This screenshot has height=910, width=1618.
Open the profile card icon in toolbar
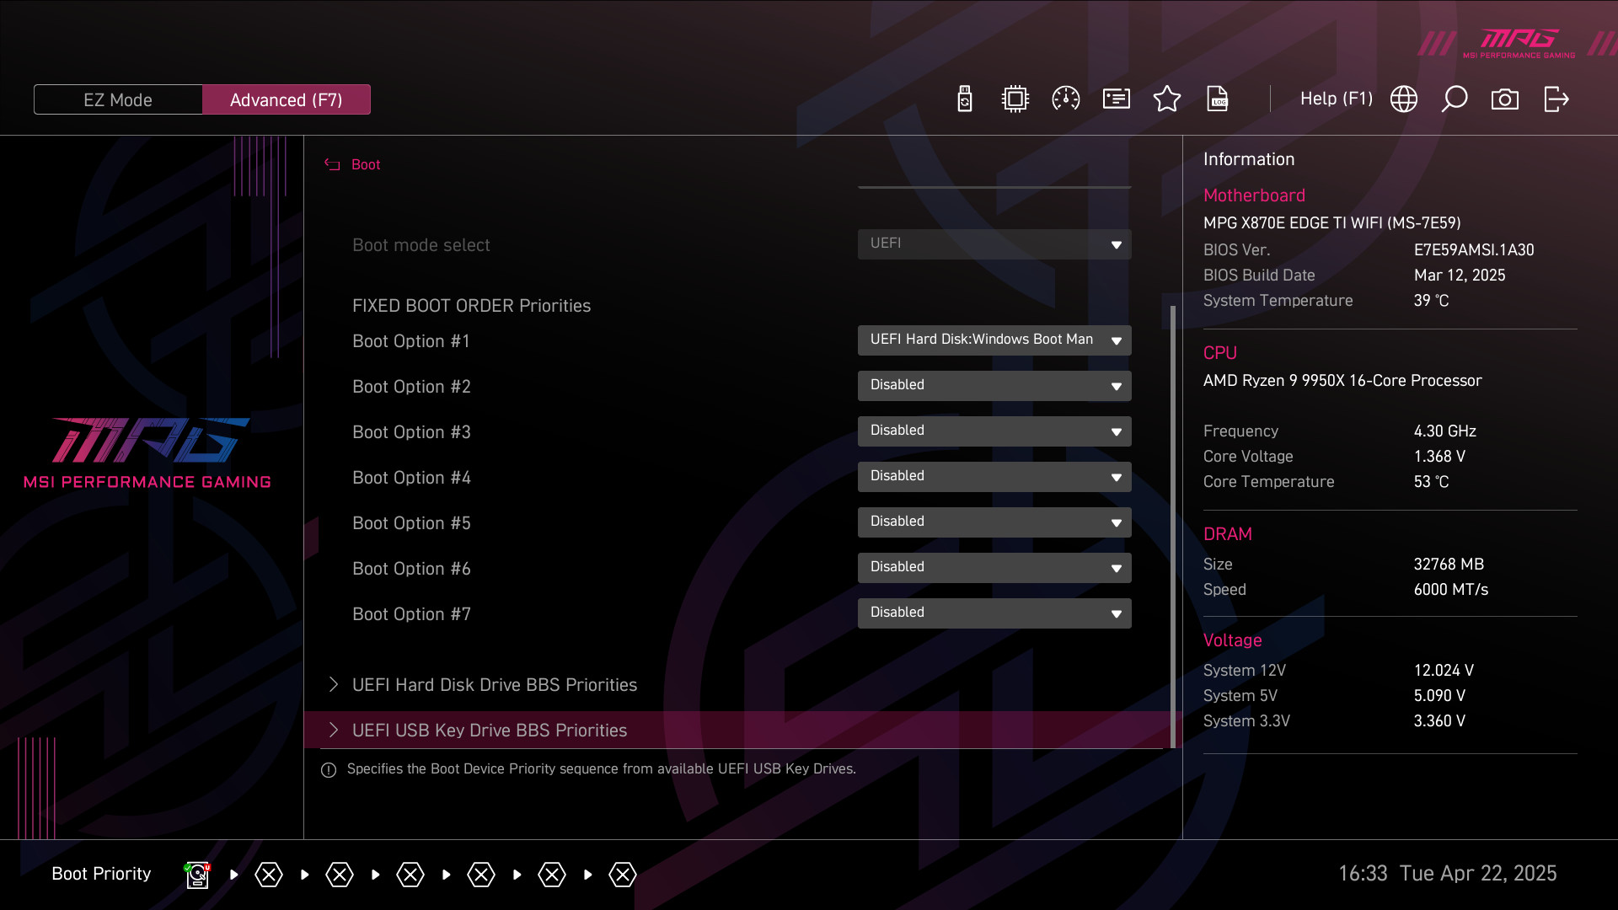click(1117, 99)
